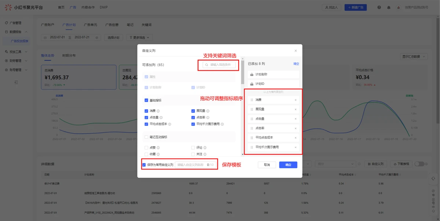Screen dimensions: 440x221
Task: Open 内容合作 in top navigation
Action: pos(88,7)
